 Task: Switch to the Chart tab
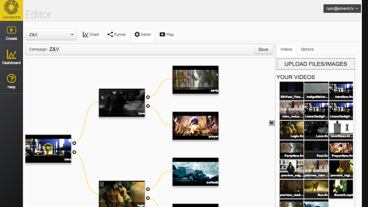click(91, 34)
